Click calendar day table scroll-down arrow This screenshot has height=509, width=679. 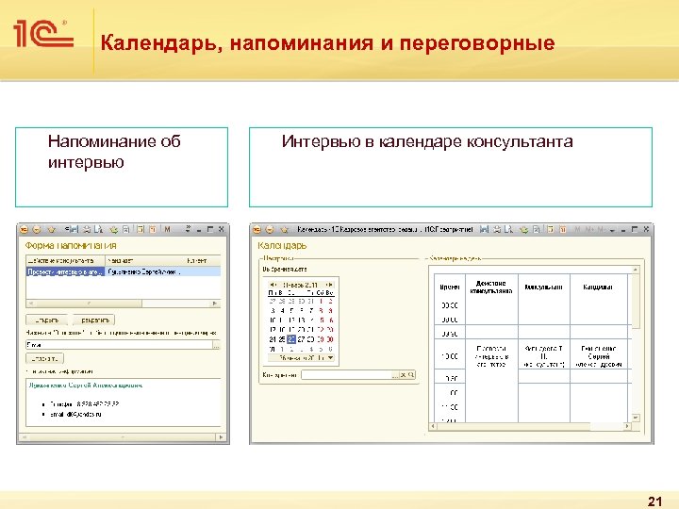pyautogui.click(x=636, y=418)
